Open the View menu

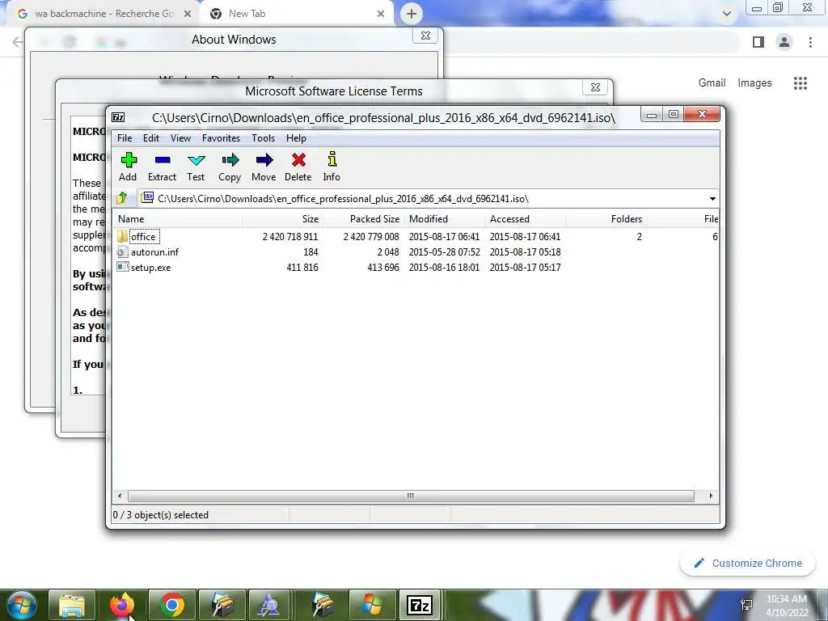[x=180, y=137]
